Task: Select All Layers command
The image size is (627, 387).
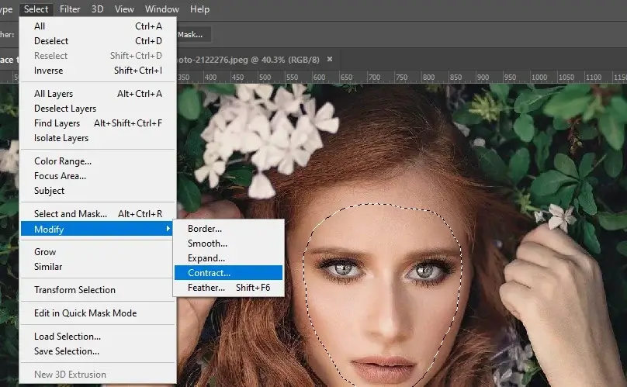Action: click(98, 94)
